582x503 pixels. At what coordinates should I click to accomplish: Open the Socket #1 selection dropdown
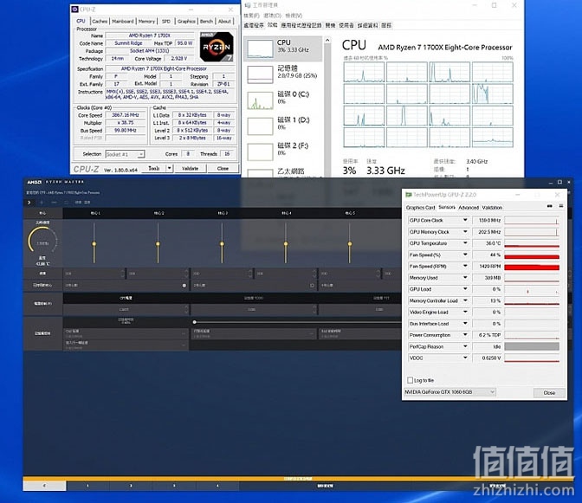click(125, 154)
